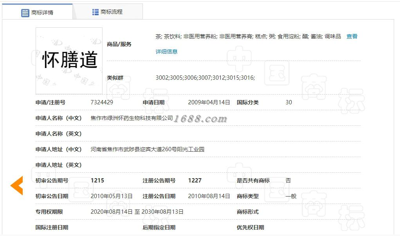
Task: Click the 商标流程 list icon
Action: (x=95, y=12)
